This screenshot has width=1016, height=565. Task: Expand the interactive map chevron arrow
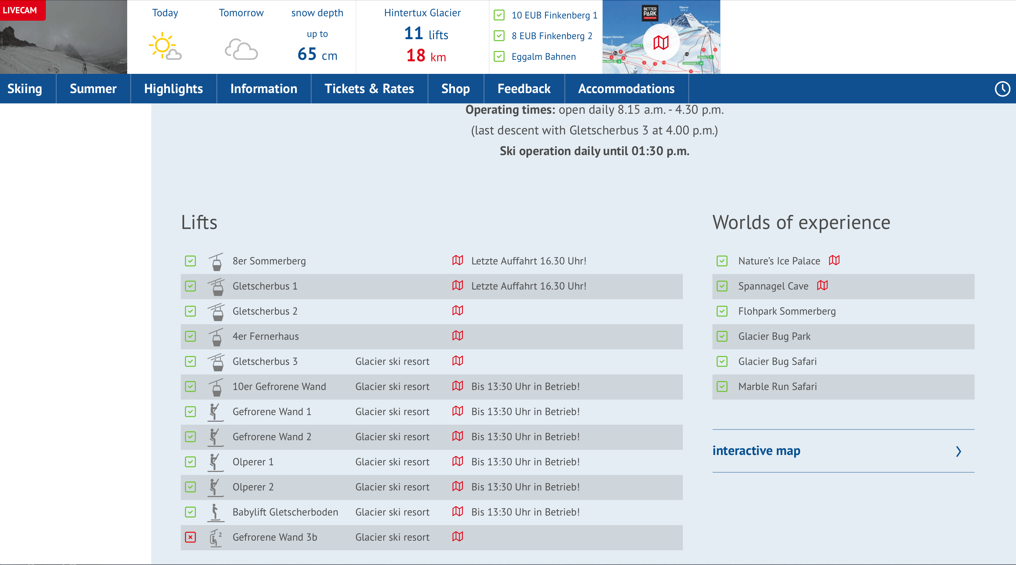(x=959, y=451)
